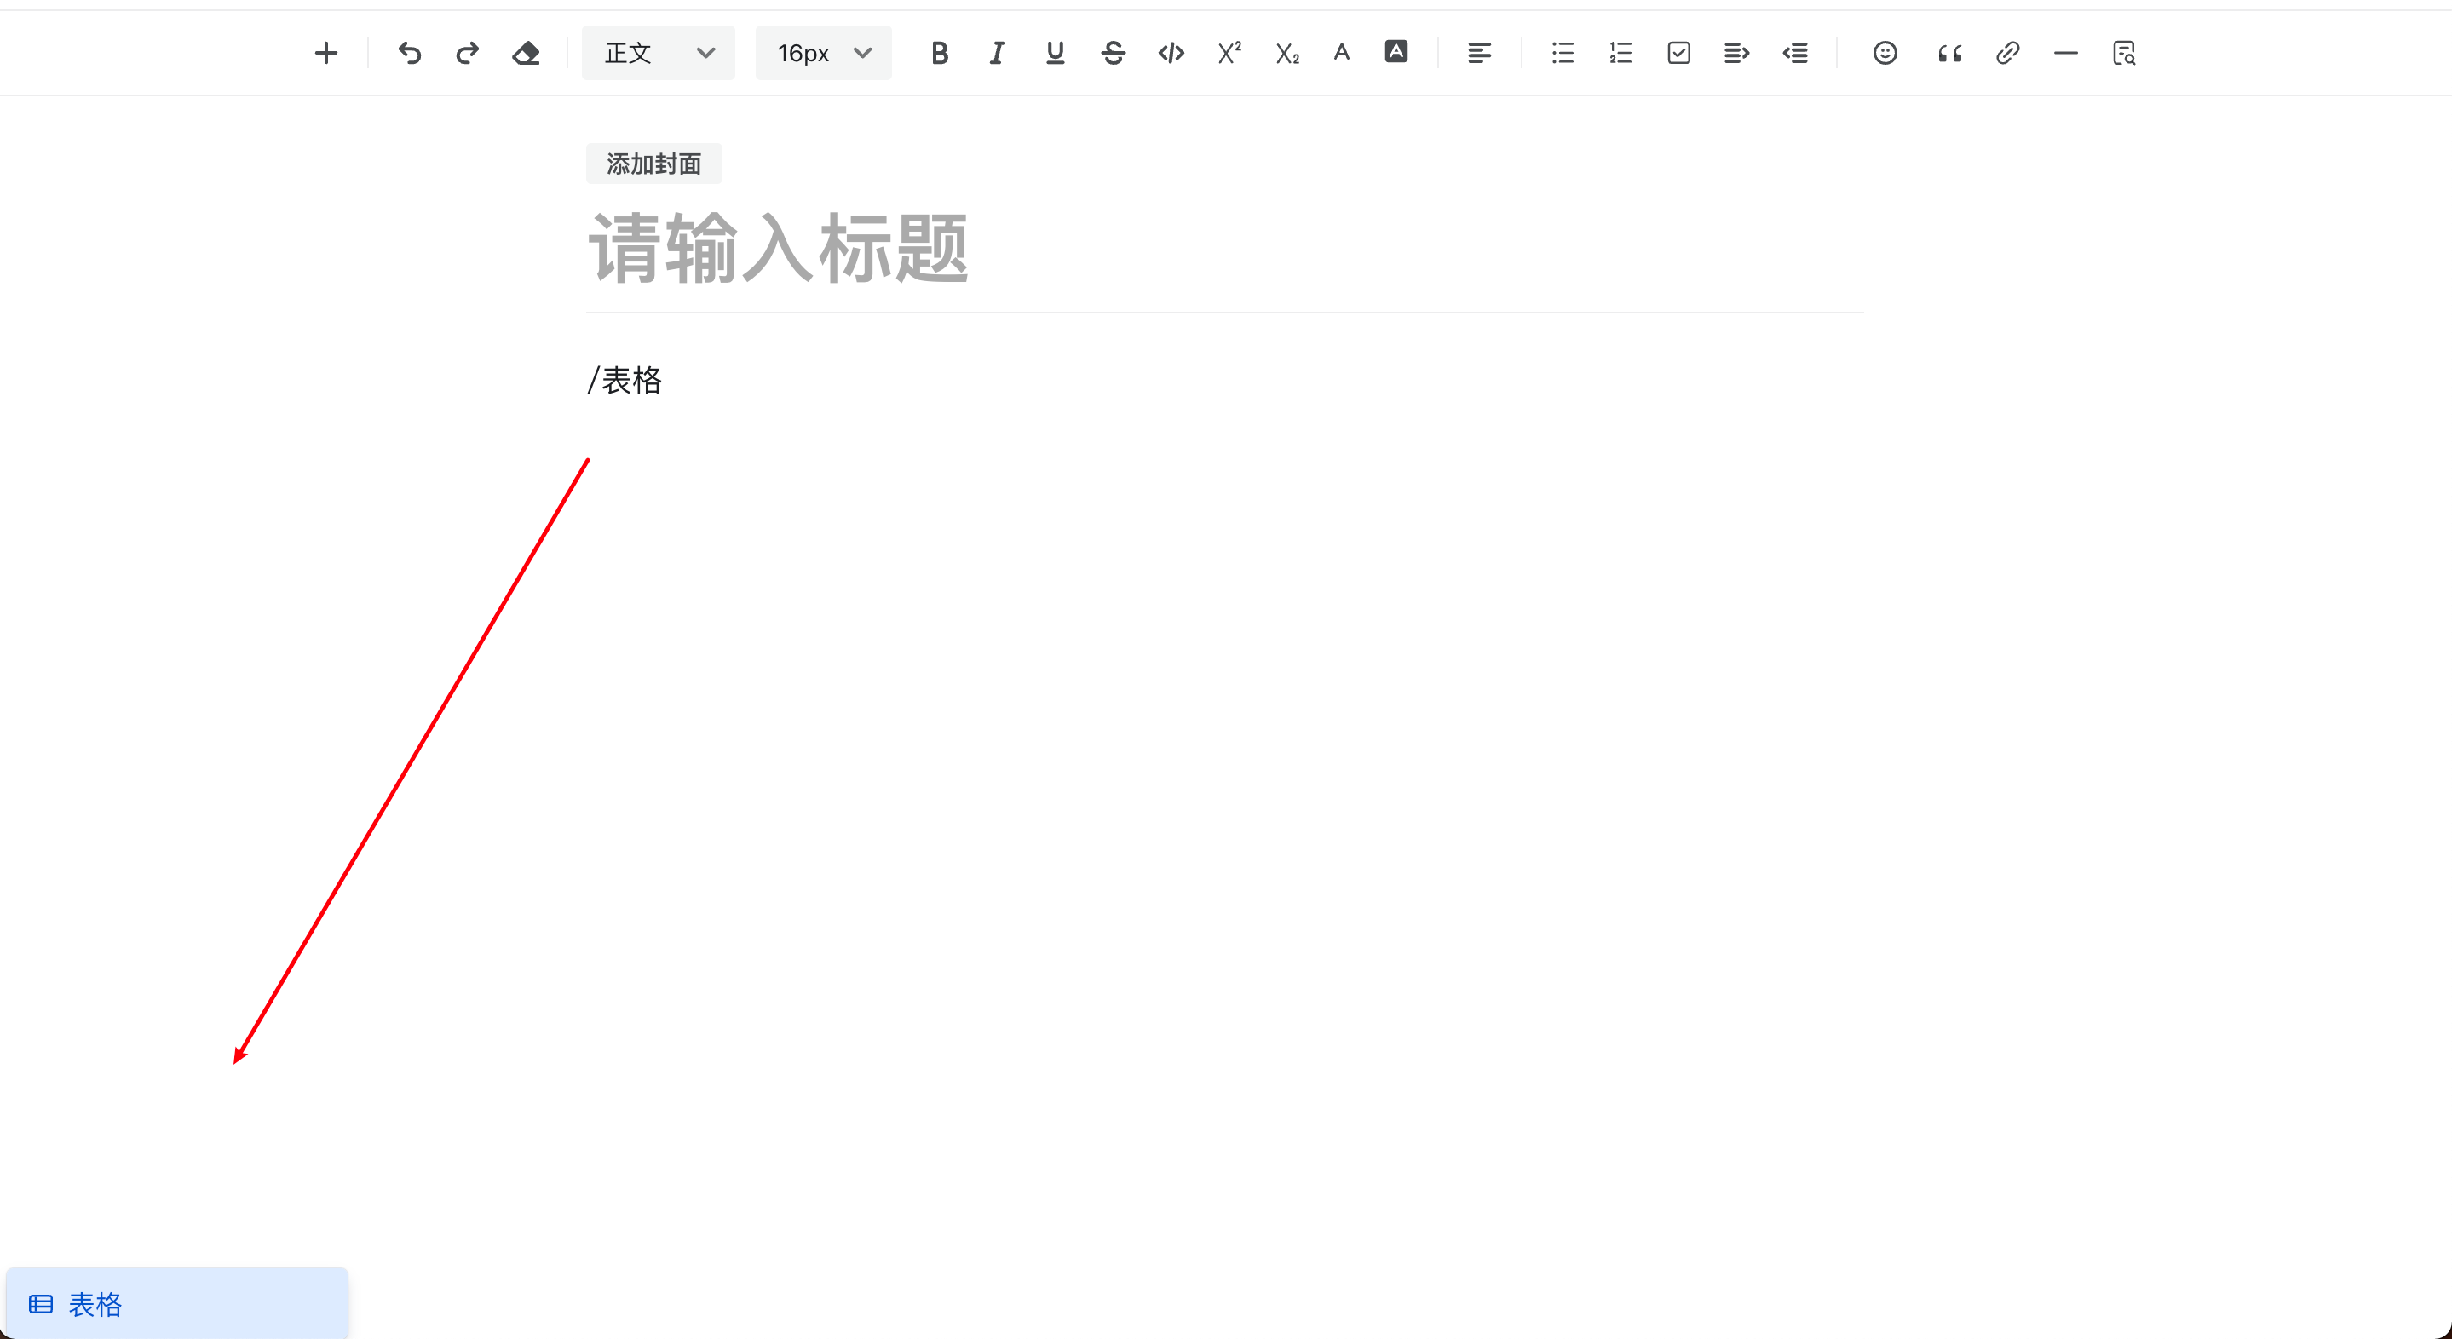Redo the last action
The image size is (2452, 1339).
pyautogui.click(x=466, y=52)
